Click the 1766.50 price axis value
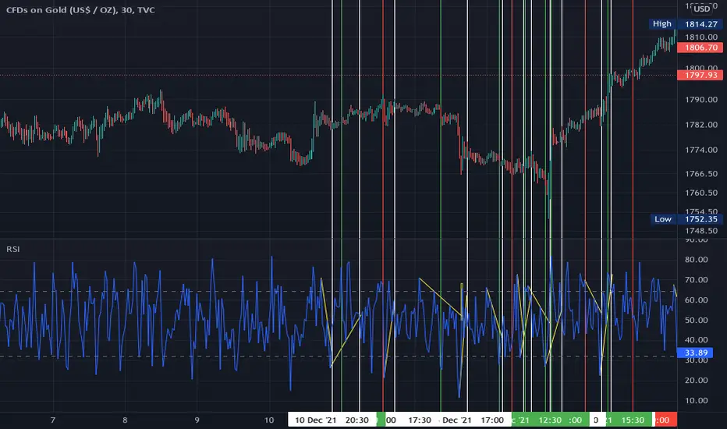This screenshot has width=727, height=429. [701, 174]
